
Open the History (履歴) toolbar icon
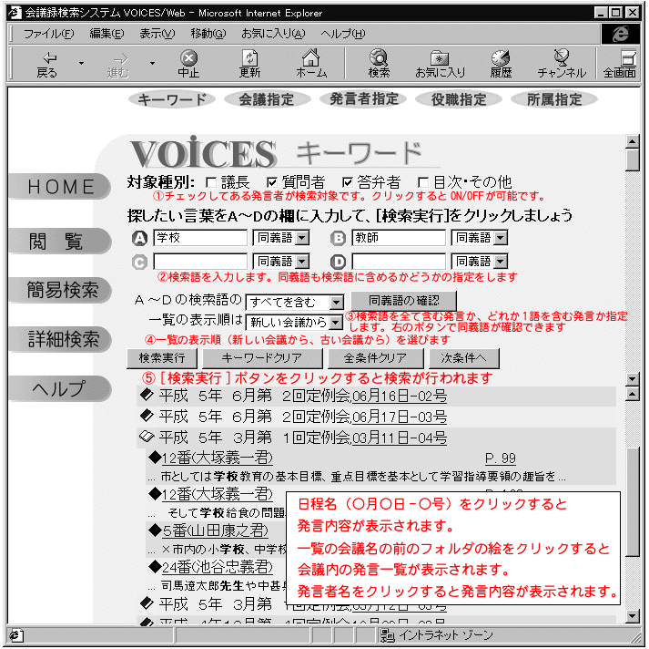point(501,58)
